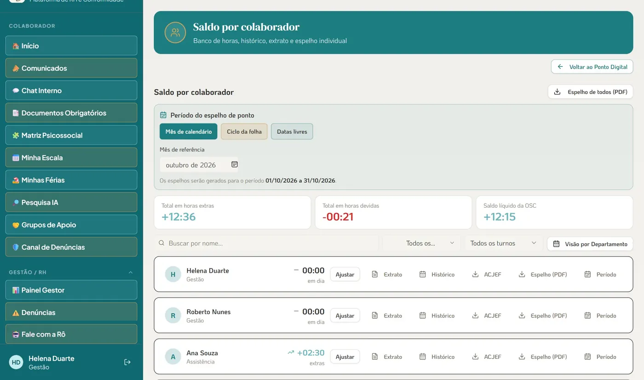Select Datas livres period mode
The width and height of the screenshot is (644, 380).
(292, 131)
